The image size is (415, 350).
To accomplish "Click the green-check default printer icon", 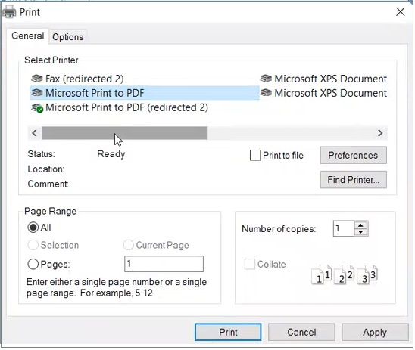I will [x=37, y=108].
